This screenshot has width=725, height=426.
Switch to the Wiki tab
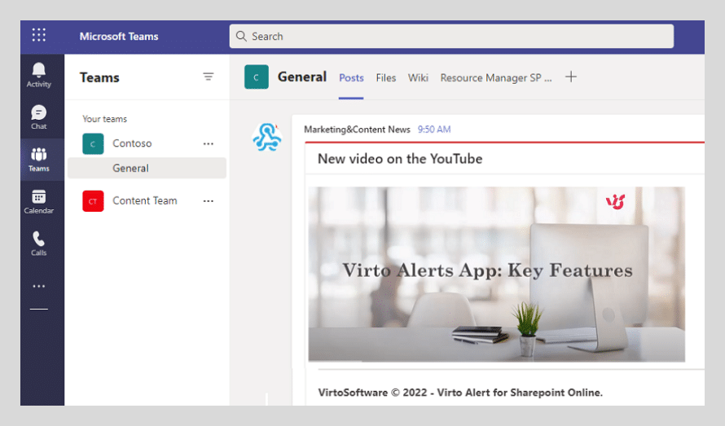418,77
